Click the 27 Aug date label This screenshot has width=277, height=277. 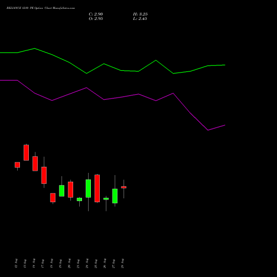[x=114, y=263]
